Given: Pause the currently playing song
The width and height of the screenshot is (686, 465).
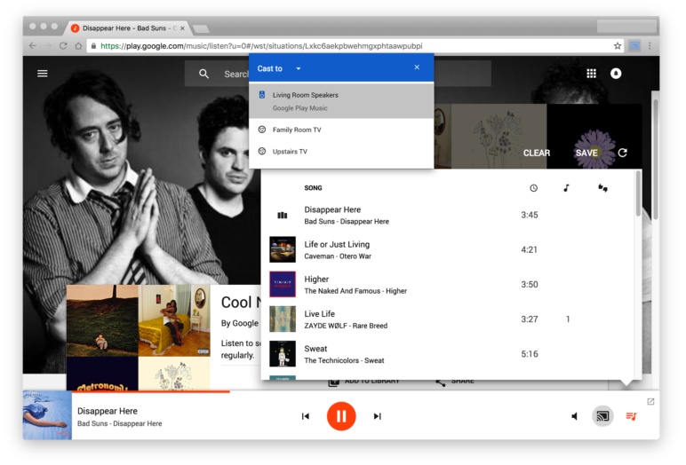Looking at the screenshot, I should [341, 416].
